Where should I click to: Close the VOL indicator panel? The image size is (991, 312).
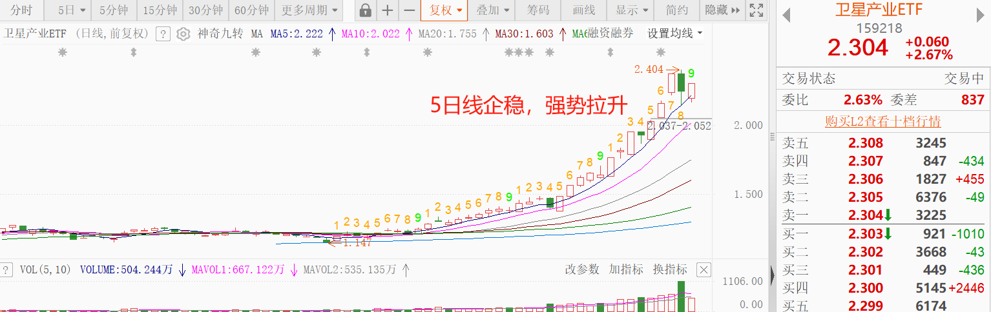click(x=704, y=270)
